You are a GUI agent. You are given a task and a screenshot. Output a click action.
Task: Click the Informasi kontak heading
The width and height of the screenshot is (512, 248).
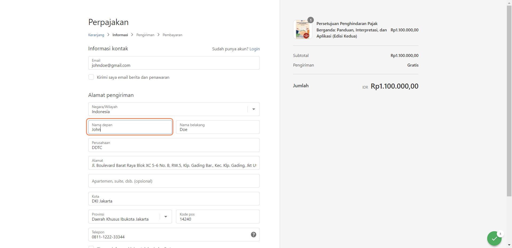point(108,49)
